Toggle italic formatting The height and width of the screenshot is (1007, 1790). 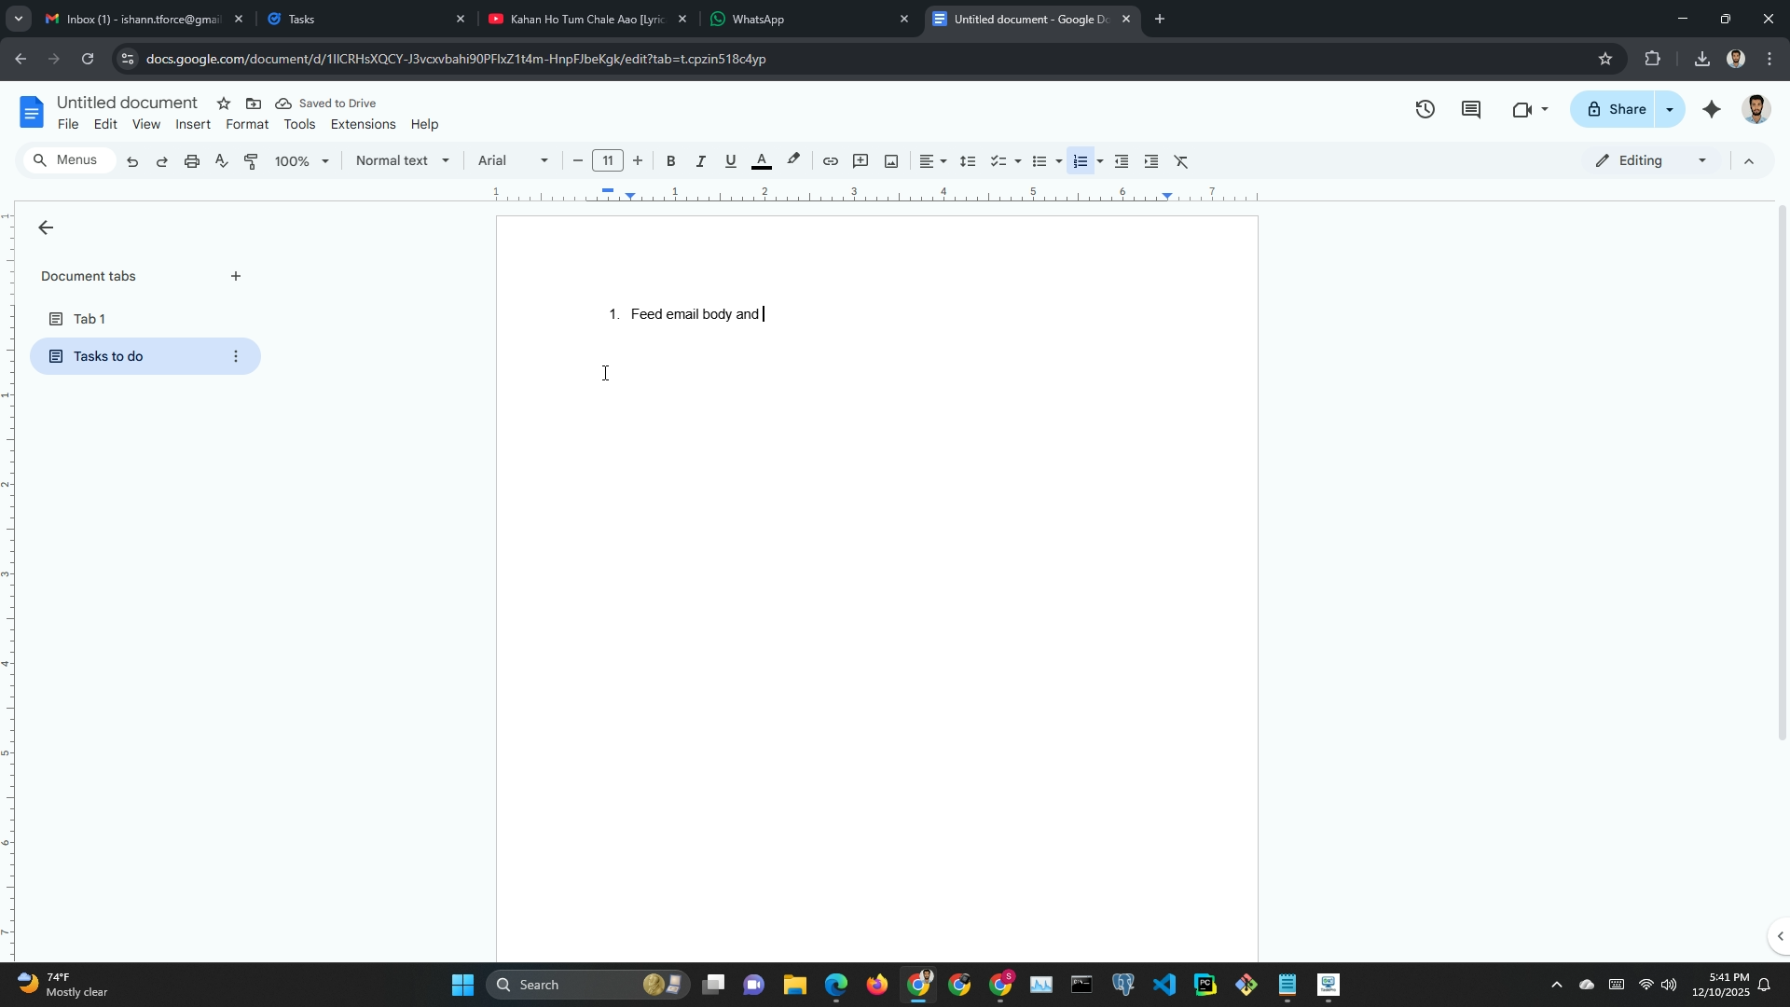coord(700,161)
